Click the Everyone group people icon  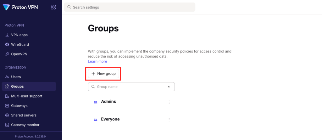[x=95, y=120]
